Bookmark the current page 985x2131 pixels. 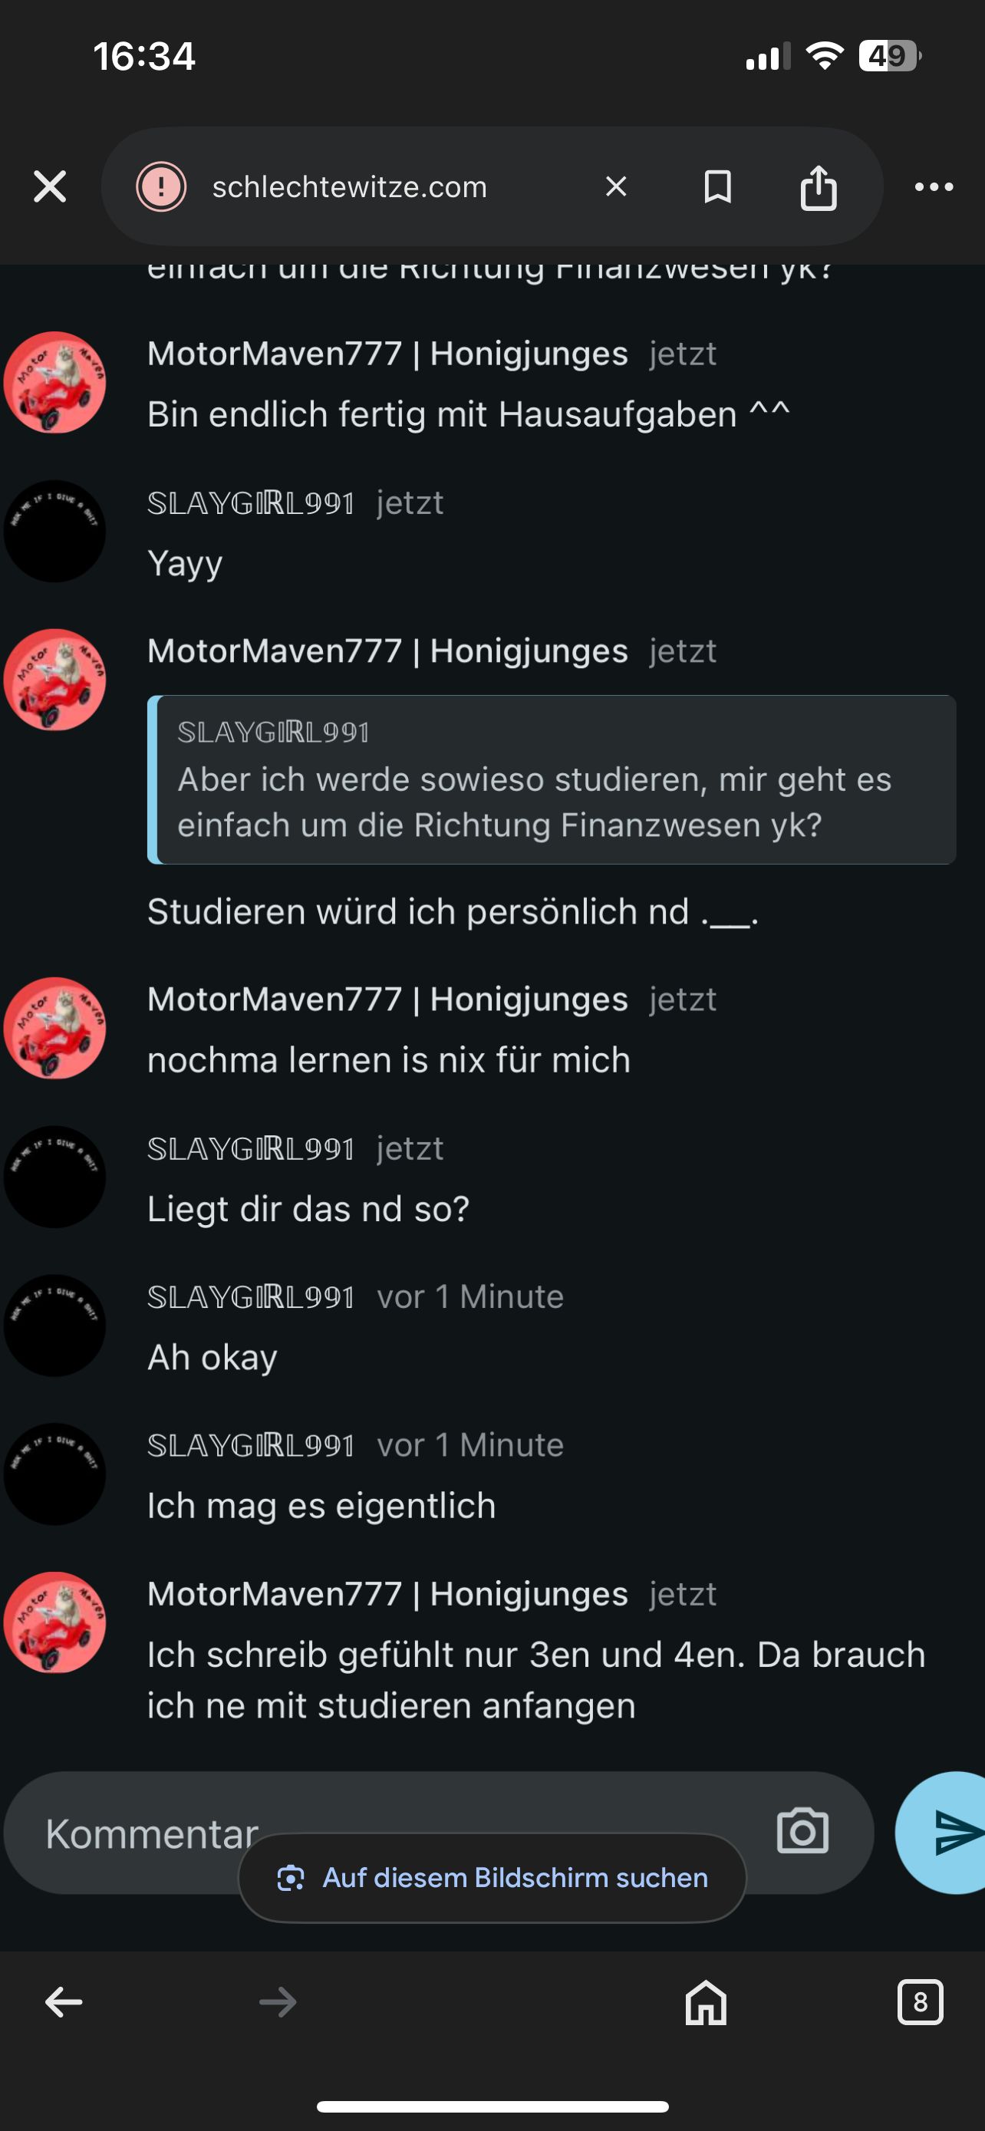[x=717, y=186]
